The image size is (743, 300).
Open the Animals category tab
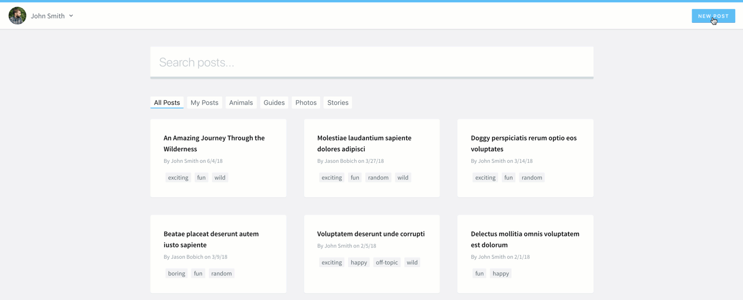[241, 103]
